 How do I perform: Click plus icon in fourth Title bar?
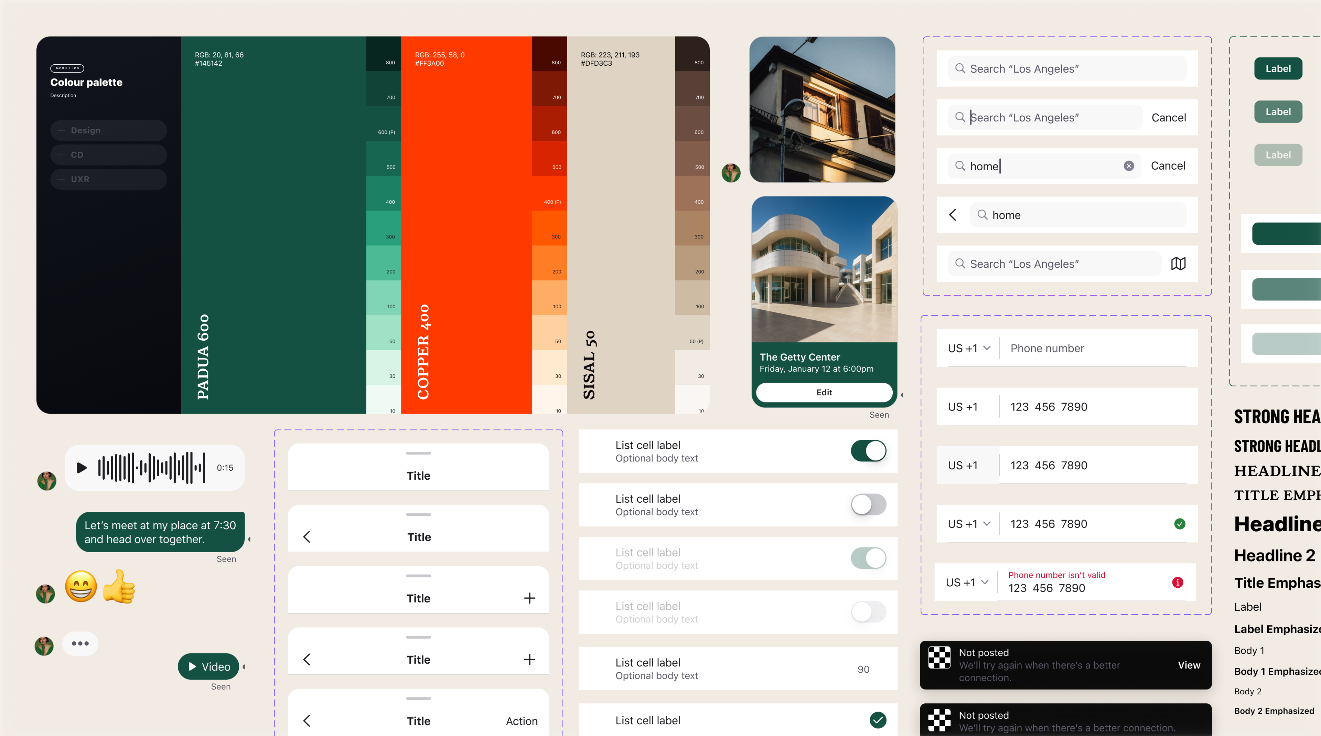click(530, 660)
